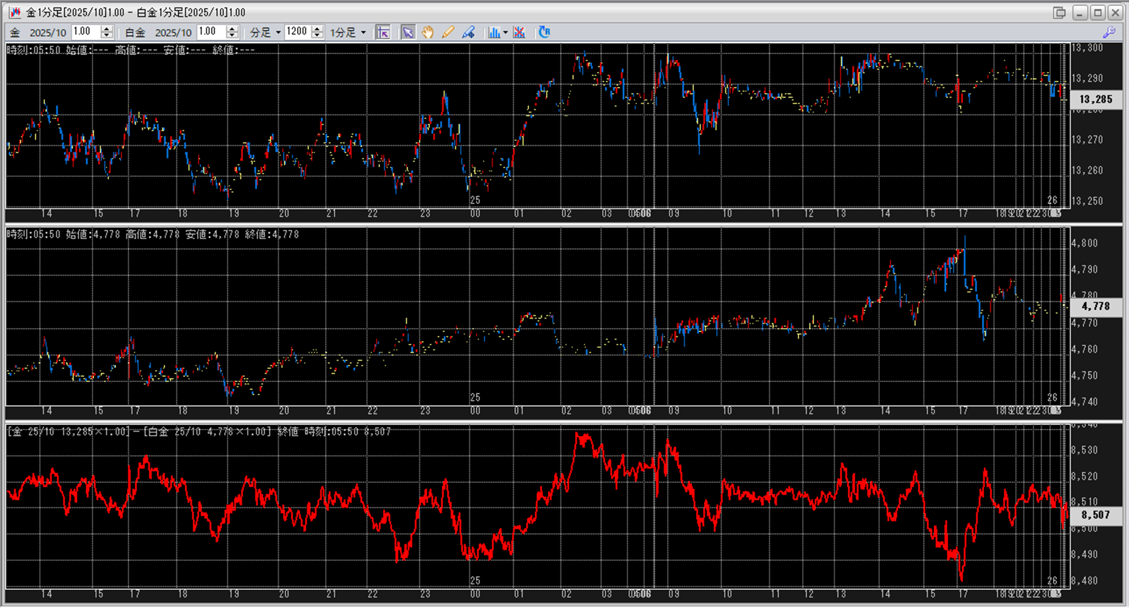Expand the indicator chart dropdown arrow
The height and width of the screenshot is (608, 1129).
(x=505, y=33)
